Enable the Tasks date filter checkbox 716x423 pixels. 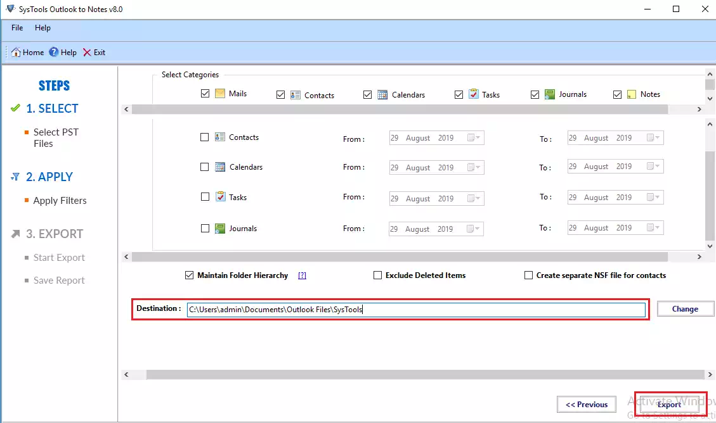[205, 196]
